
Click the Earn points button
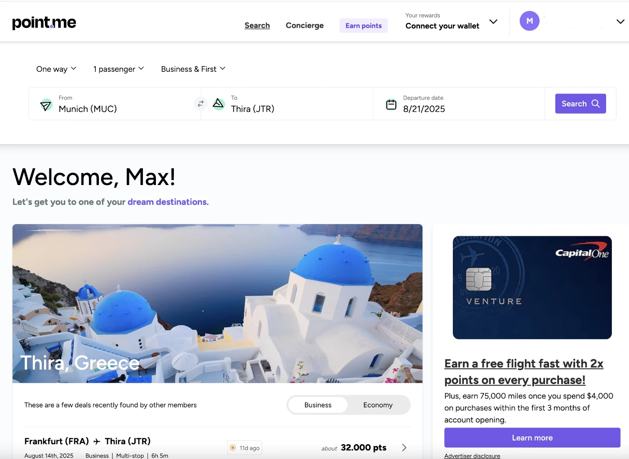[363, 26]
